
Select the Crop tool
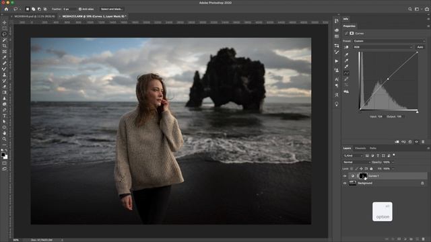5,46
